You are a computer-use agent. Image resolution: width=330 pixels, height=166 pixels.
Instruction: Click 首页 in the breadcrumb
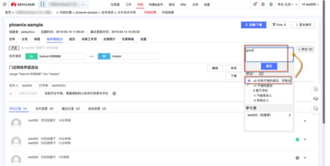tap(8, 12)
